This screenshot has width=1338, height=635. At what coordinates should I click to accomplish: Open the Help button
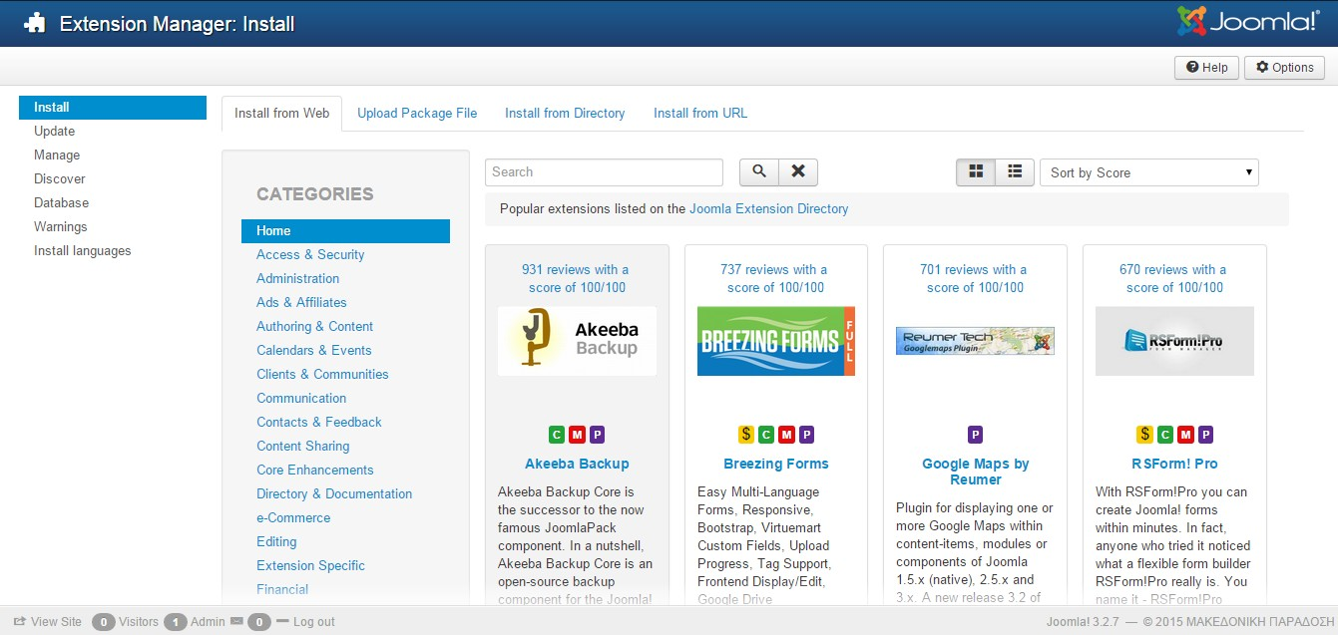(1206, 68)
